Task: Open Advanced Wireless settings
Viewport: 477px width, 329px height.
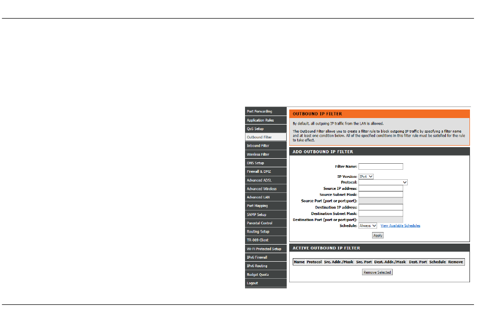Action: (x=266, y=189)
